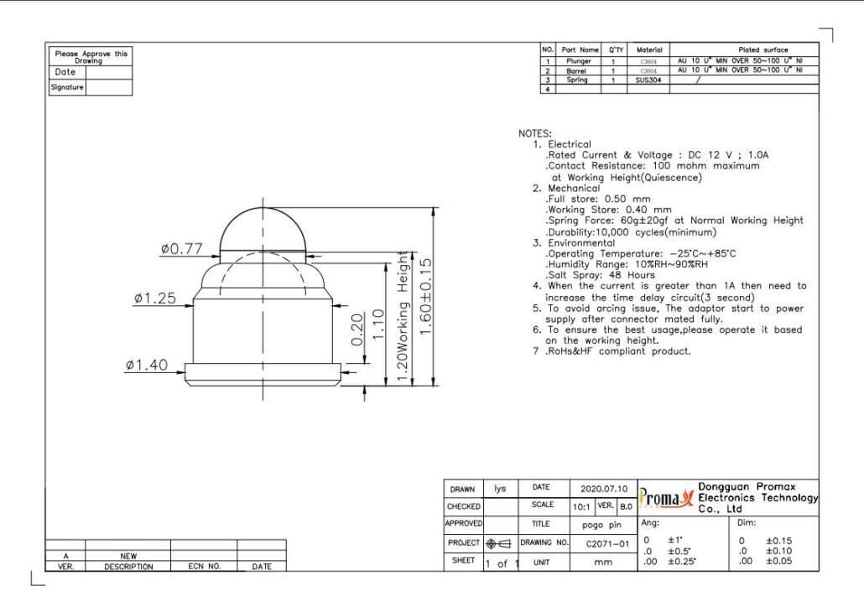This screenshot has width=864, height=612.
Task: Click the Plated surface column header
Action: tap(743, 50)
